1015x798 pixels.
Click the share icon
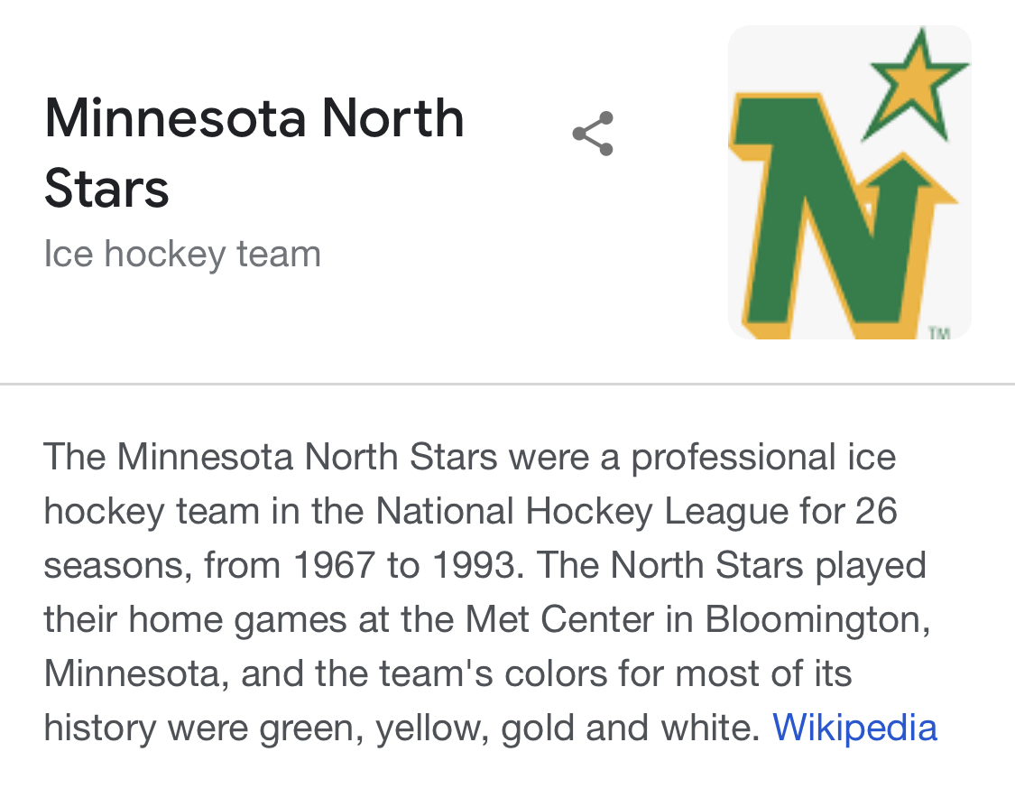[x=593, y=134]
